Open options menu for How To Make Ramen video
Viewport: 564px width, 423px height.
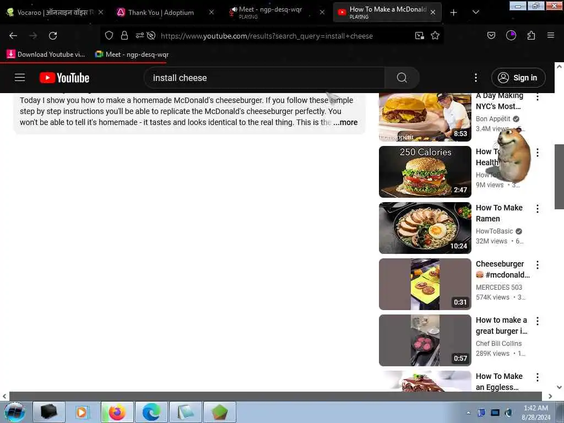[538, 209]
